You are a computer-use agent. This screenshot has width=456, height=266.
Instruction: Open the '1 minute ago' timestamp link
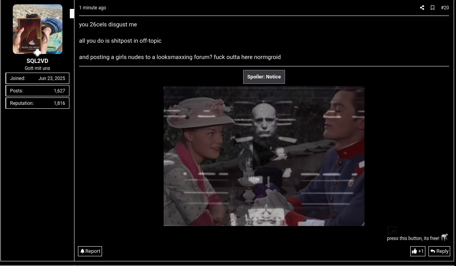92,8
